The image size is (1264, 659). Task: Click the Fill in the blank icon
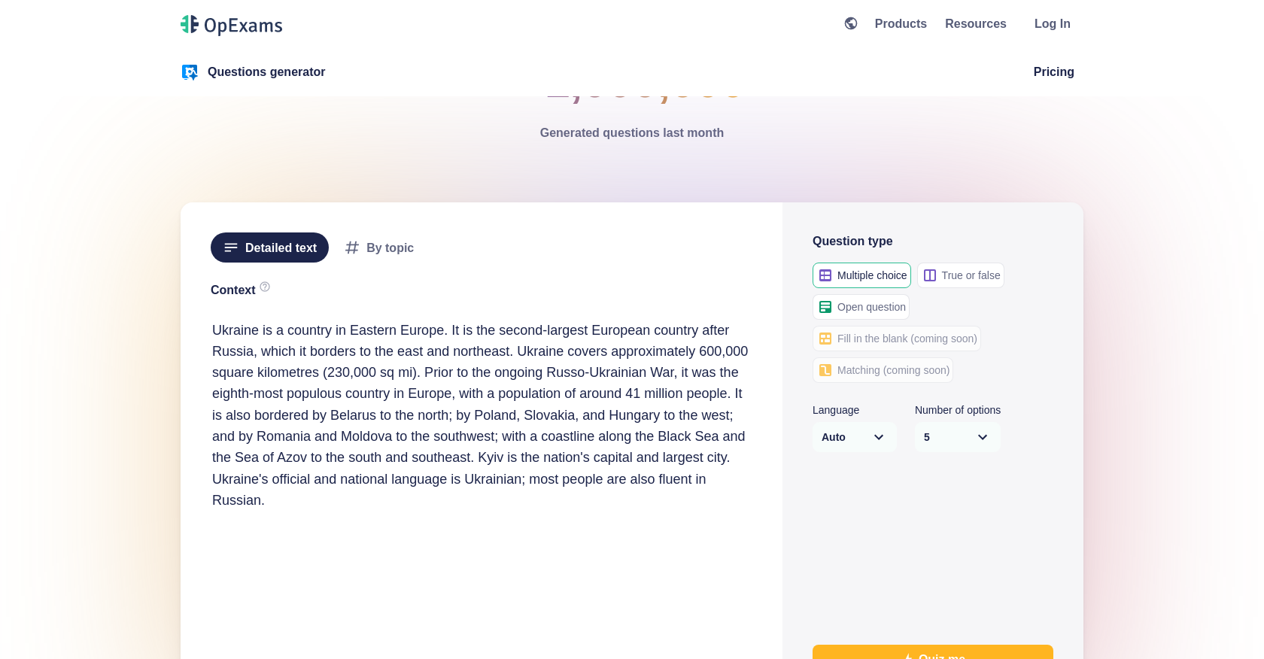(x=825, y=339)
